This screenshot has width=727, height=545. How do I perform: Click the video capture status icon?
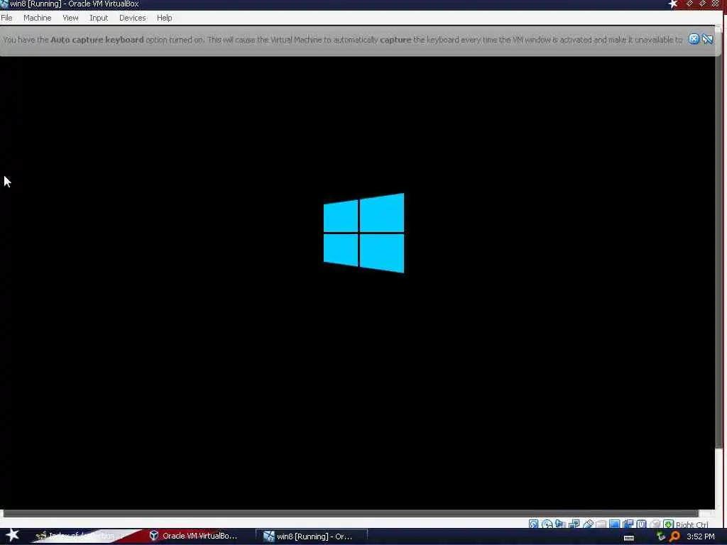click(x=628, y=524)
